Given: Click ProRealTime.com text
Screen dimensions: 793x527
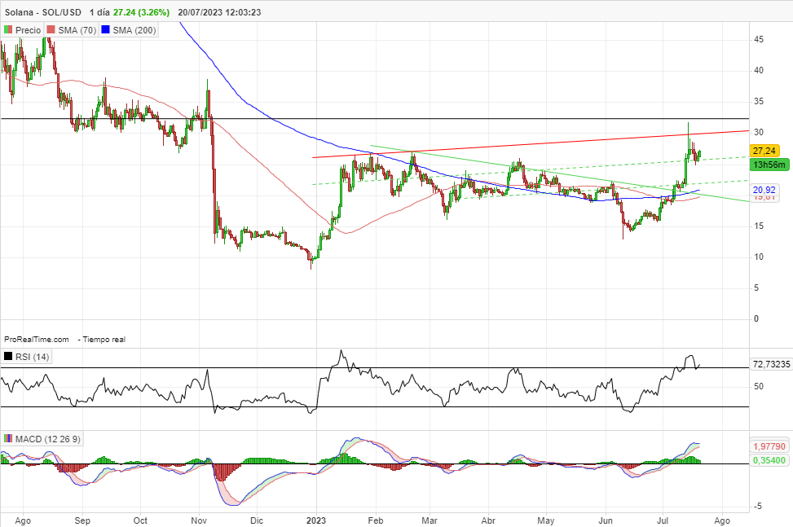Looking at the screenshot, I should (37, 340).
